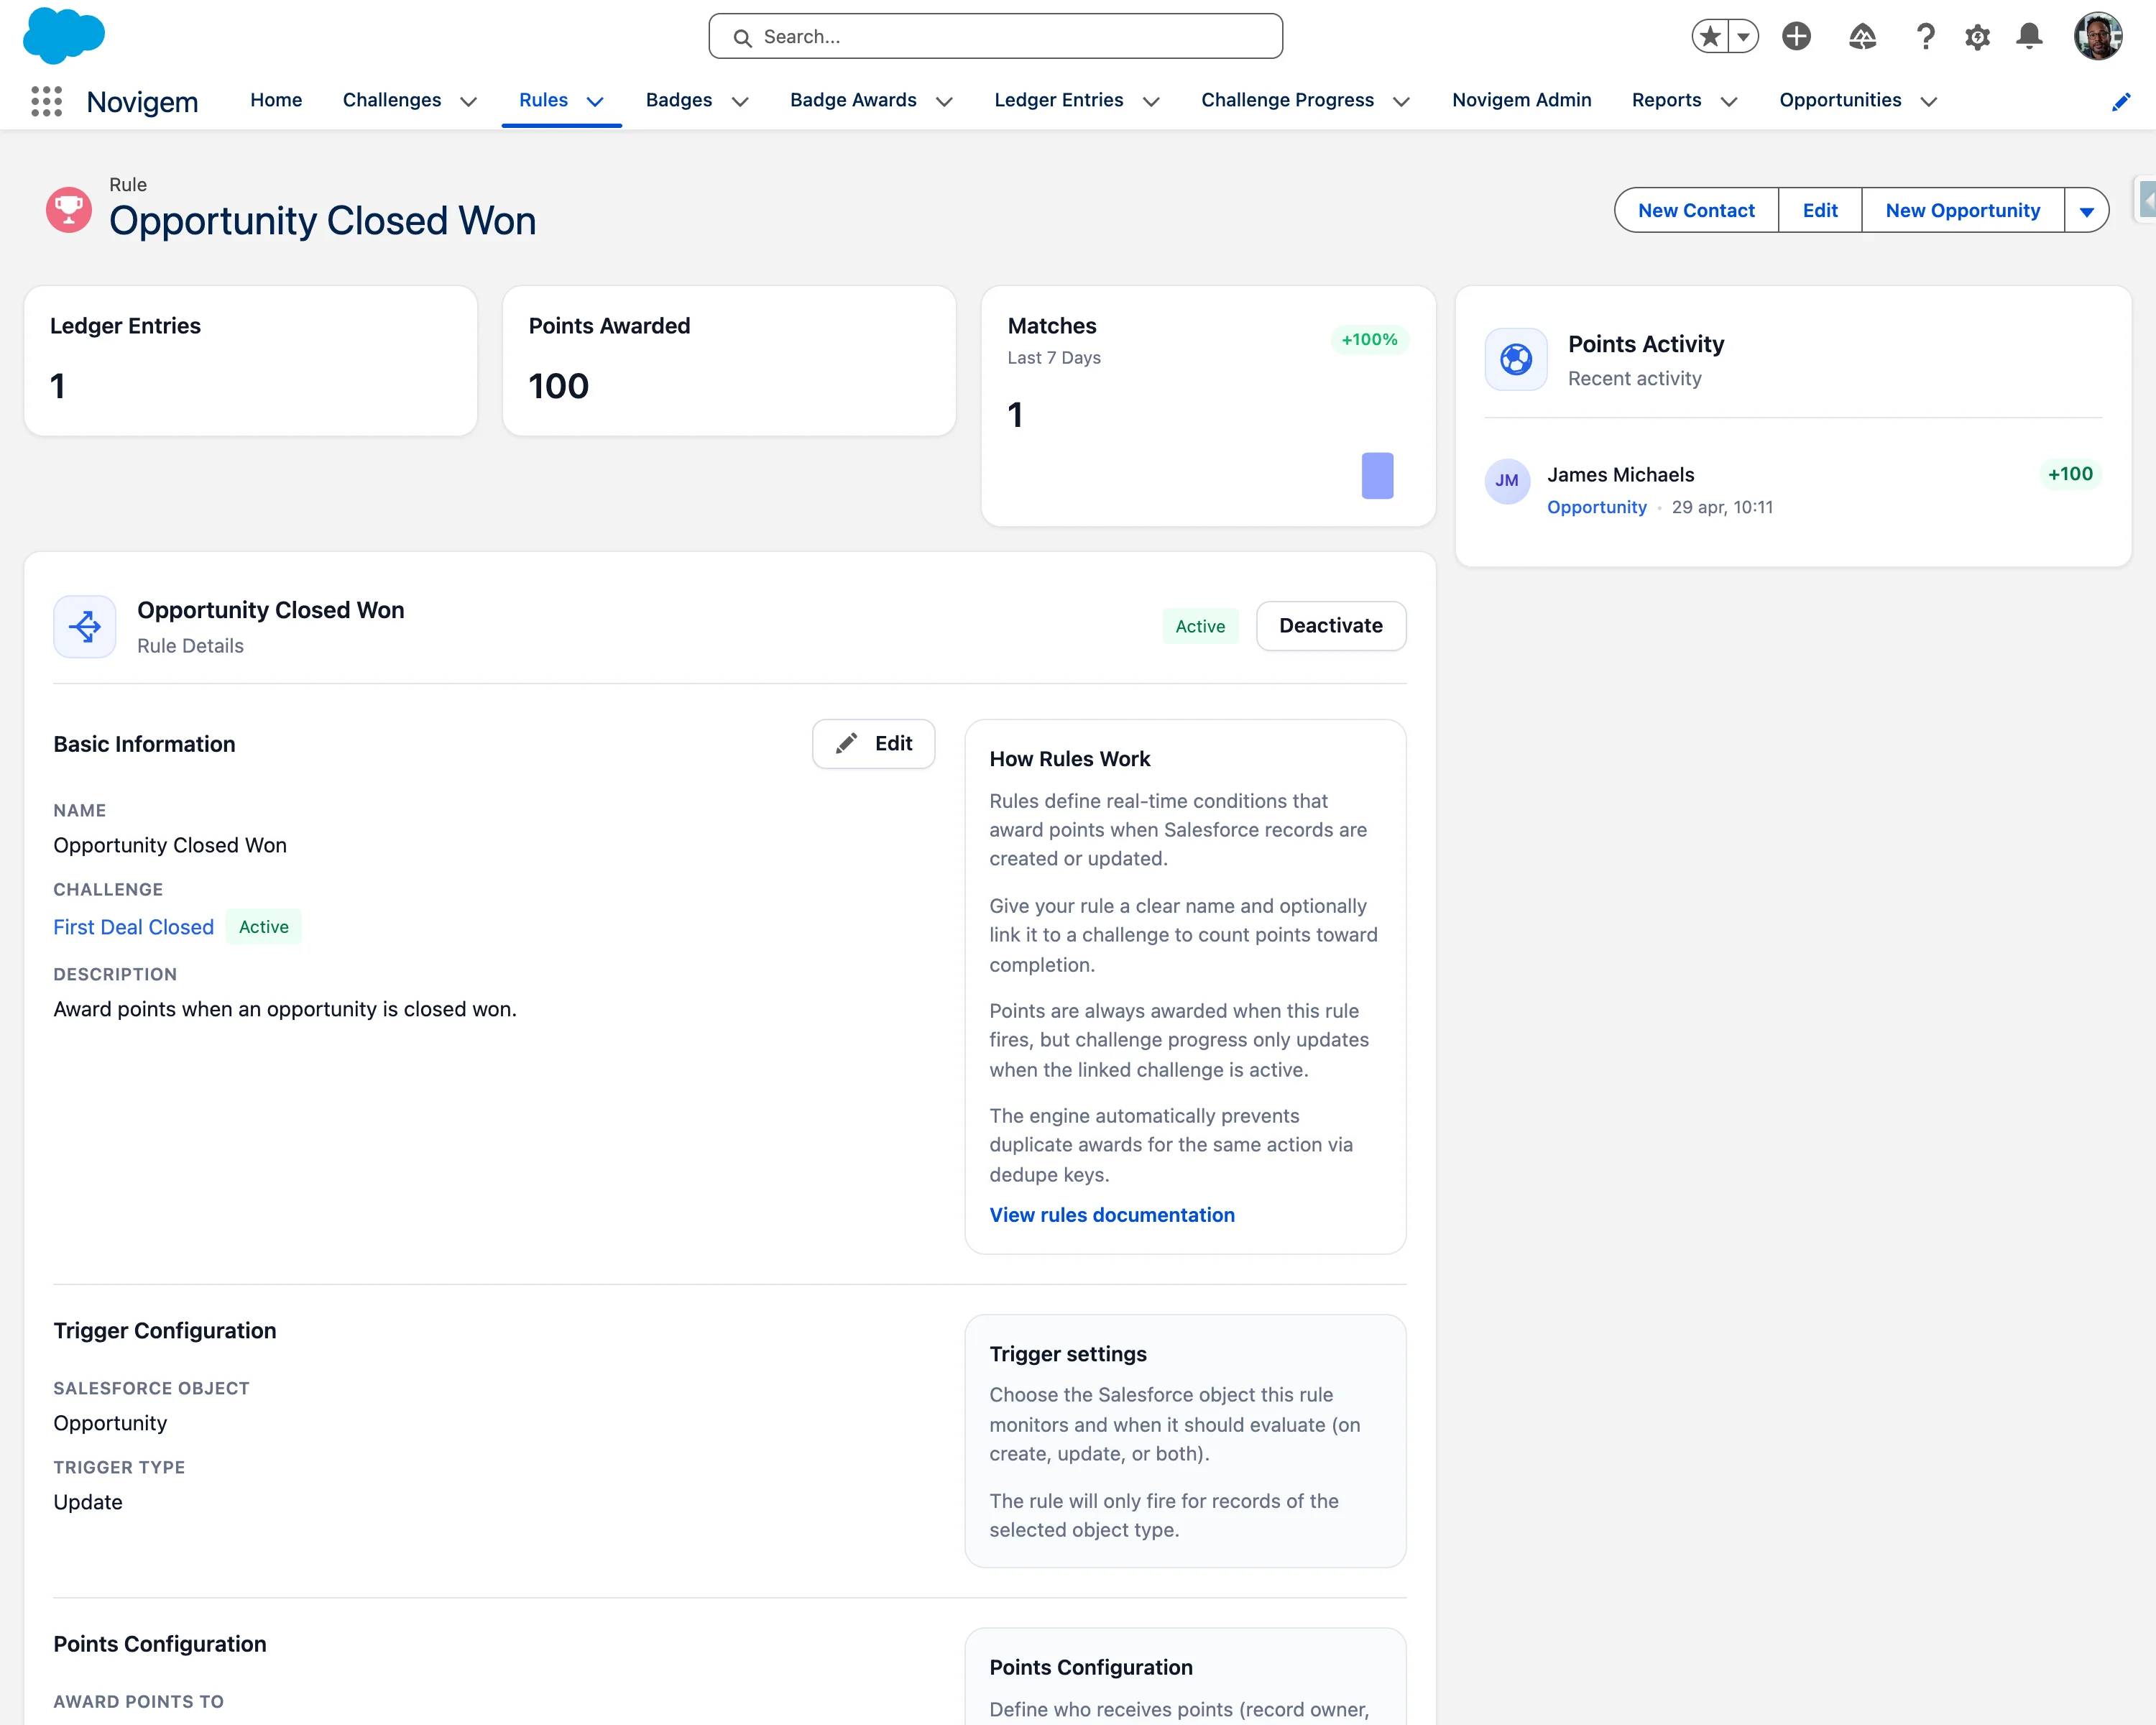Open the Reports tab

(x=1666, y=100)
